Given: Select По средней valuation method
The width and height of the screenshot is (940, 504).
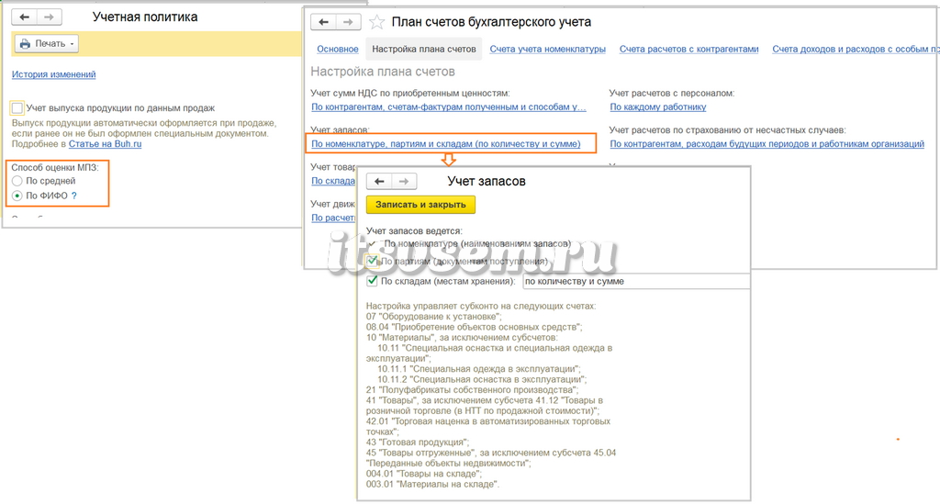Looking at the screenshot, I should [17, 181].
